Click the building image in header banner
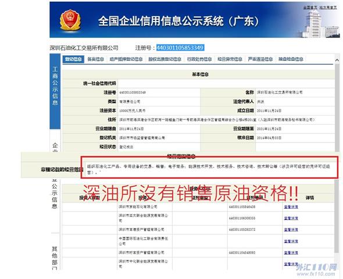The image size is (343, 279). coord(318,23)
